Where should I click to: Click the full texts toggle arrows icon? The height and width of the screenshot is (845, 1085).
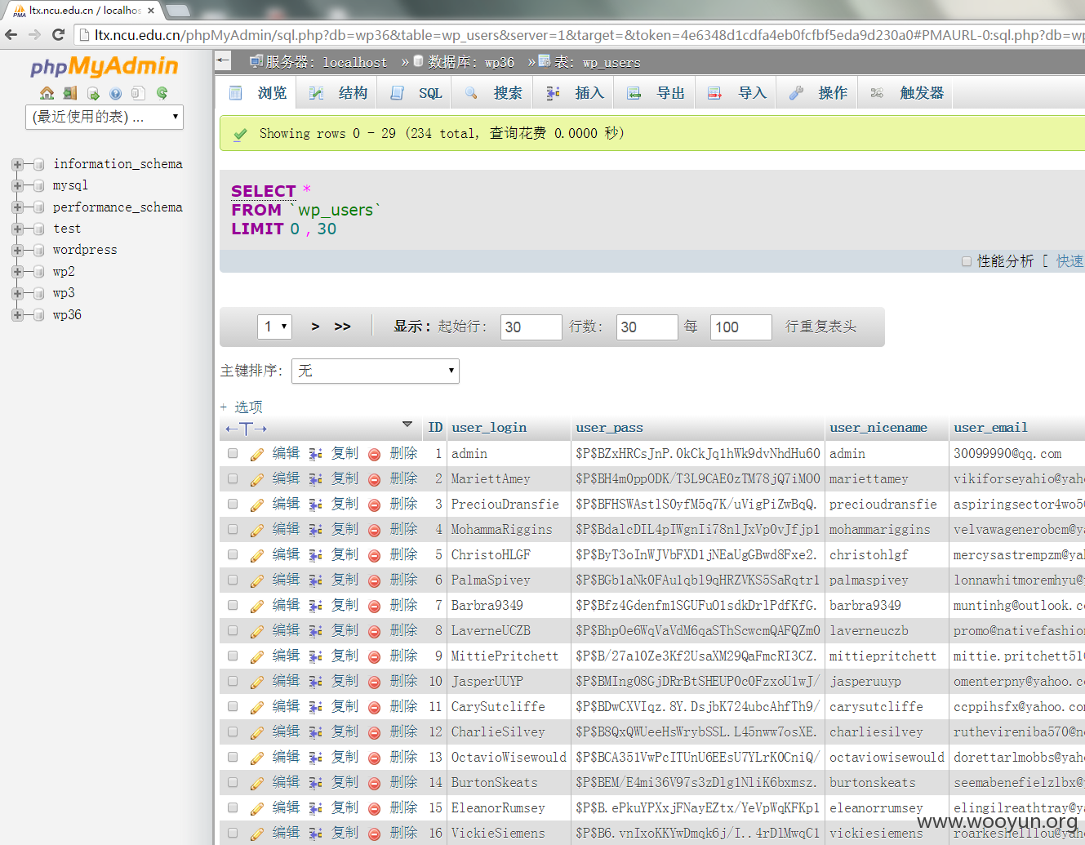click(246, 429)
